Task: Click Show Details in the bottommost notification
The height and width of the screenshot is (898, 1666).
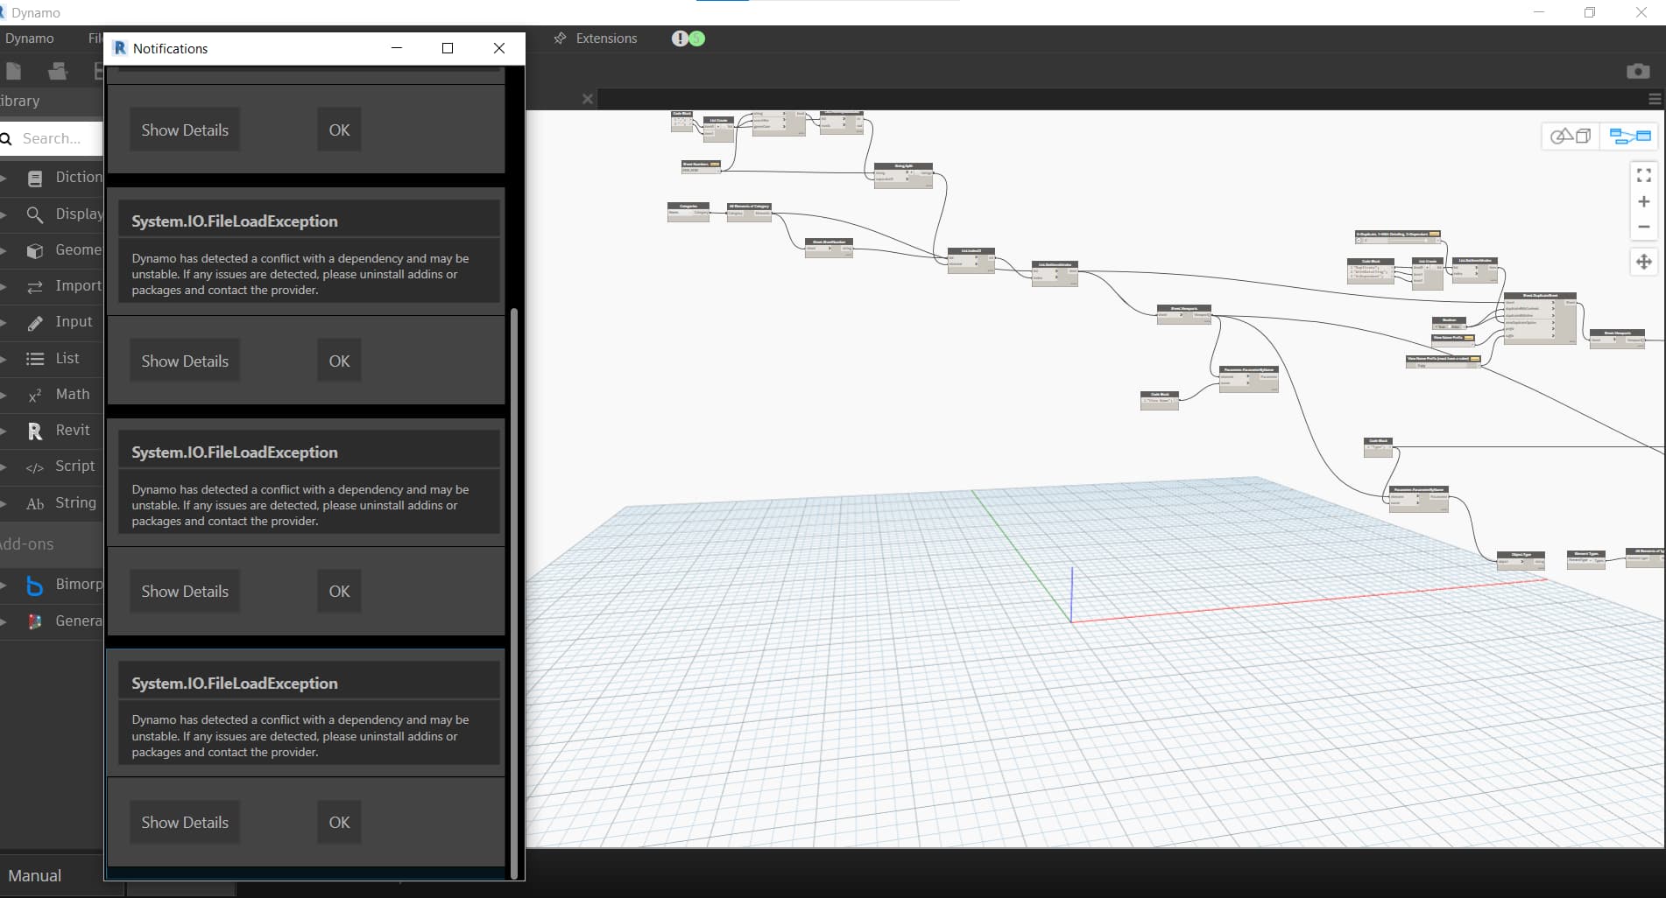Action: pyautogui.click(x=185, y=823)
